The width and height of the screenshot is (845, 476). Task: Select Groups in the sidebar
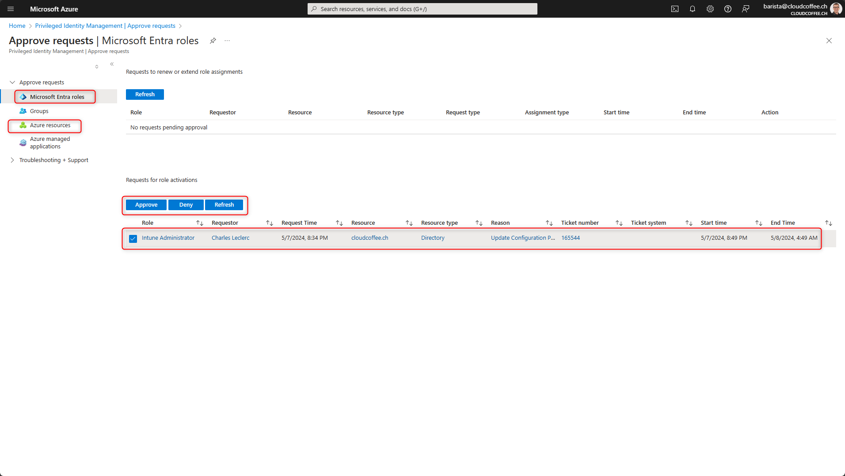click(x=39, y=111)
